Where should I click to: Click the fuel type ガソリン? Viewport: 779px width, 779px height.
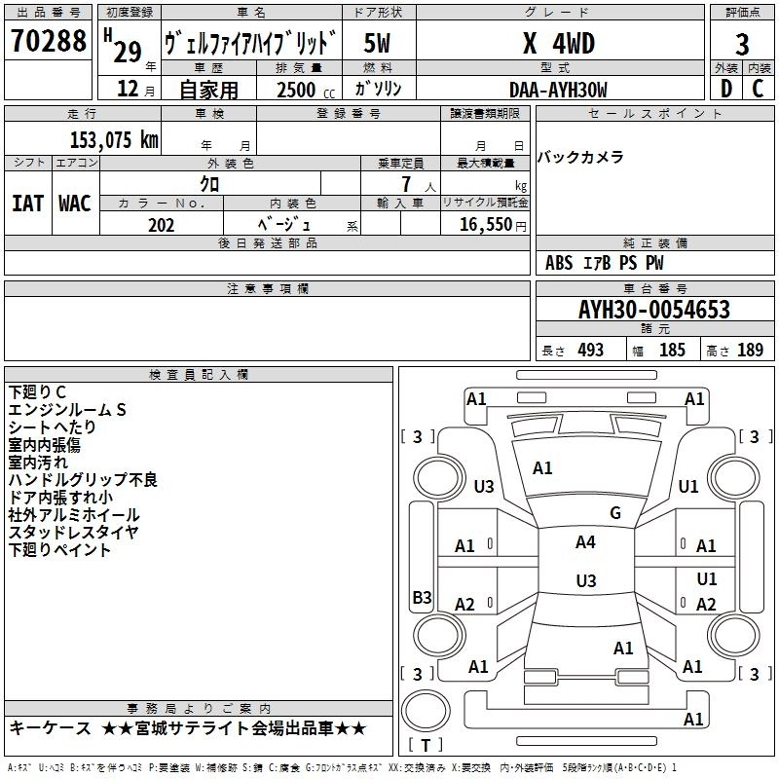click(378, 89)
